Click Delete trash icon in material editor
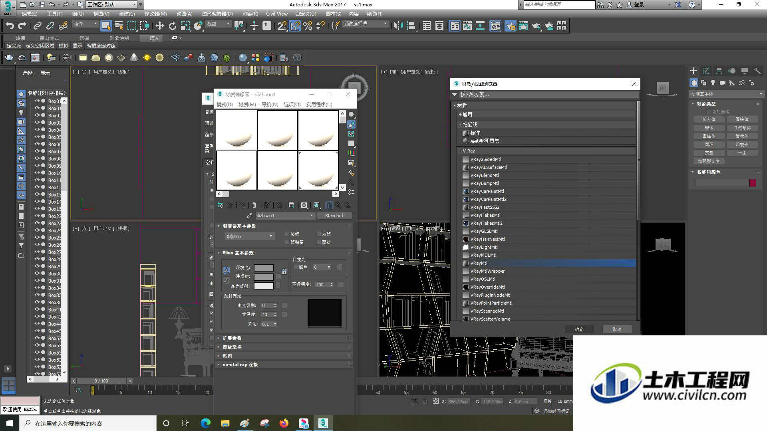The width and height of the screenshot is (767, 432). tap(254, 205)
